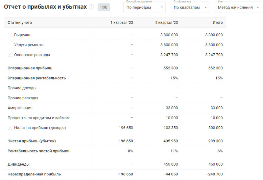The image size is (263, 180).
Task: Click the 'Прочие расходы' row label
Action: (x=23, y=98)
